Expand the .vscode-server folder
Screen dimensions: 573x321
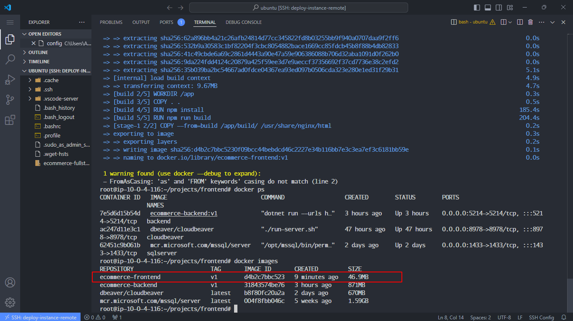click(56, 98)
